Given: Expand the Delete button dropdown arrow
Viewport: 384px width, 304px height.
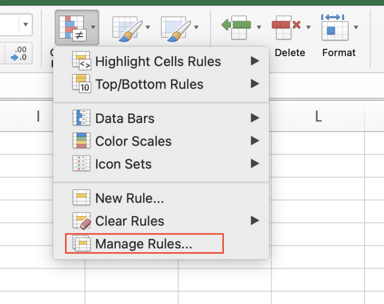Looking at the screenshot, I should 308,27.
